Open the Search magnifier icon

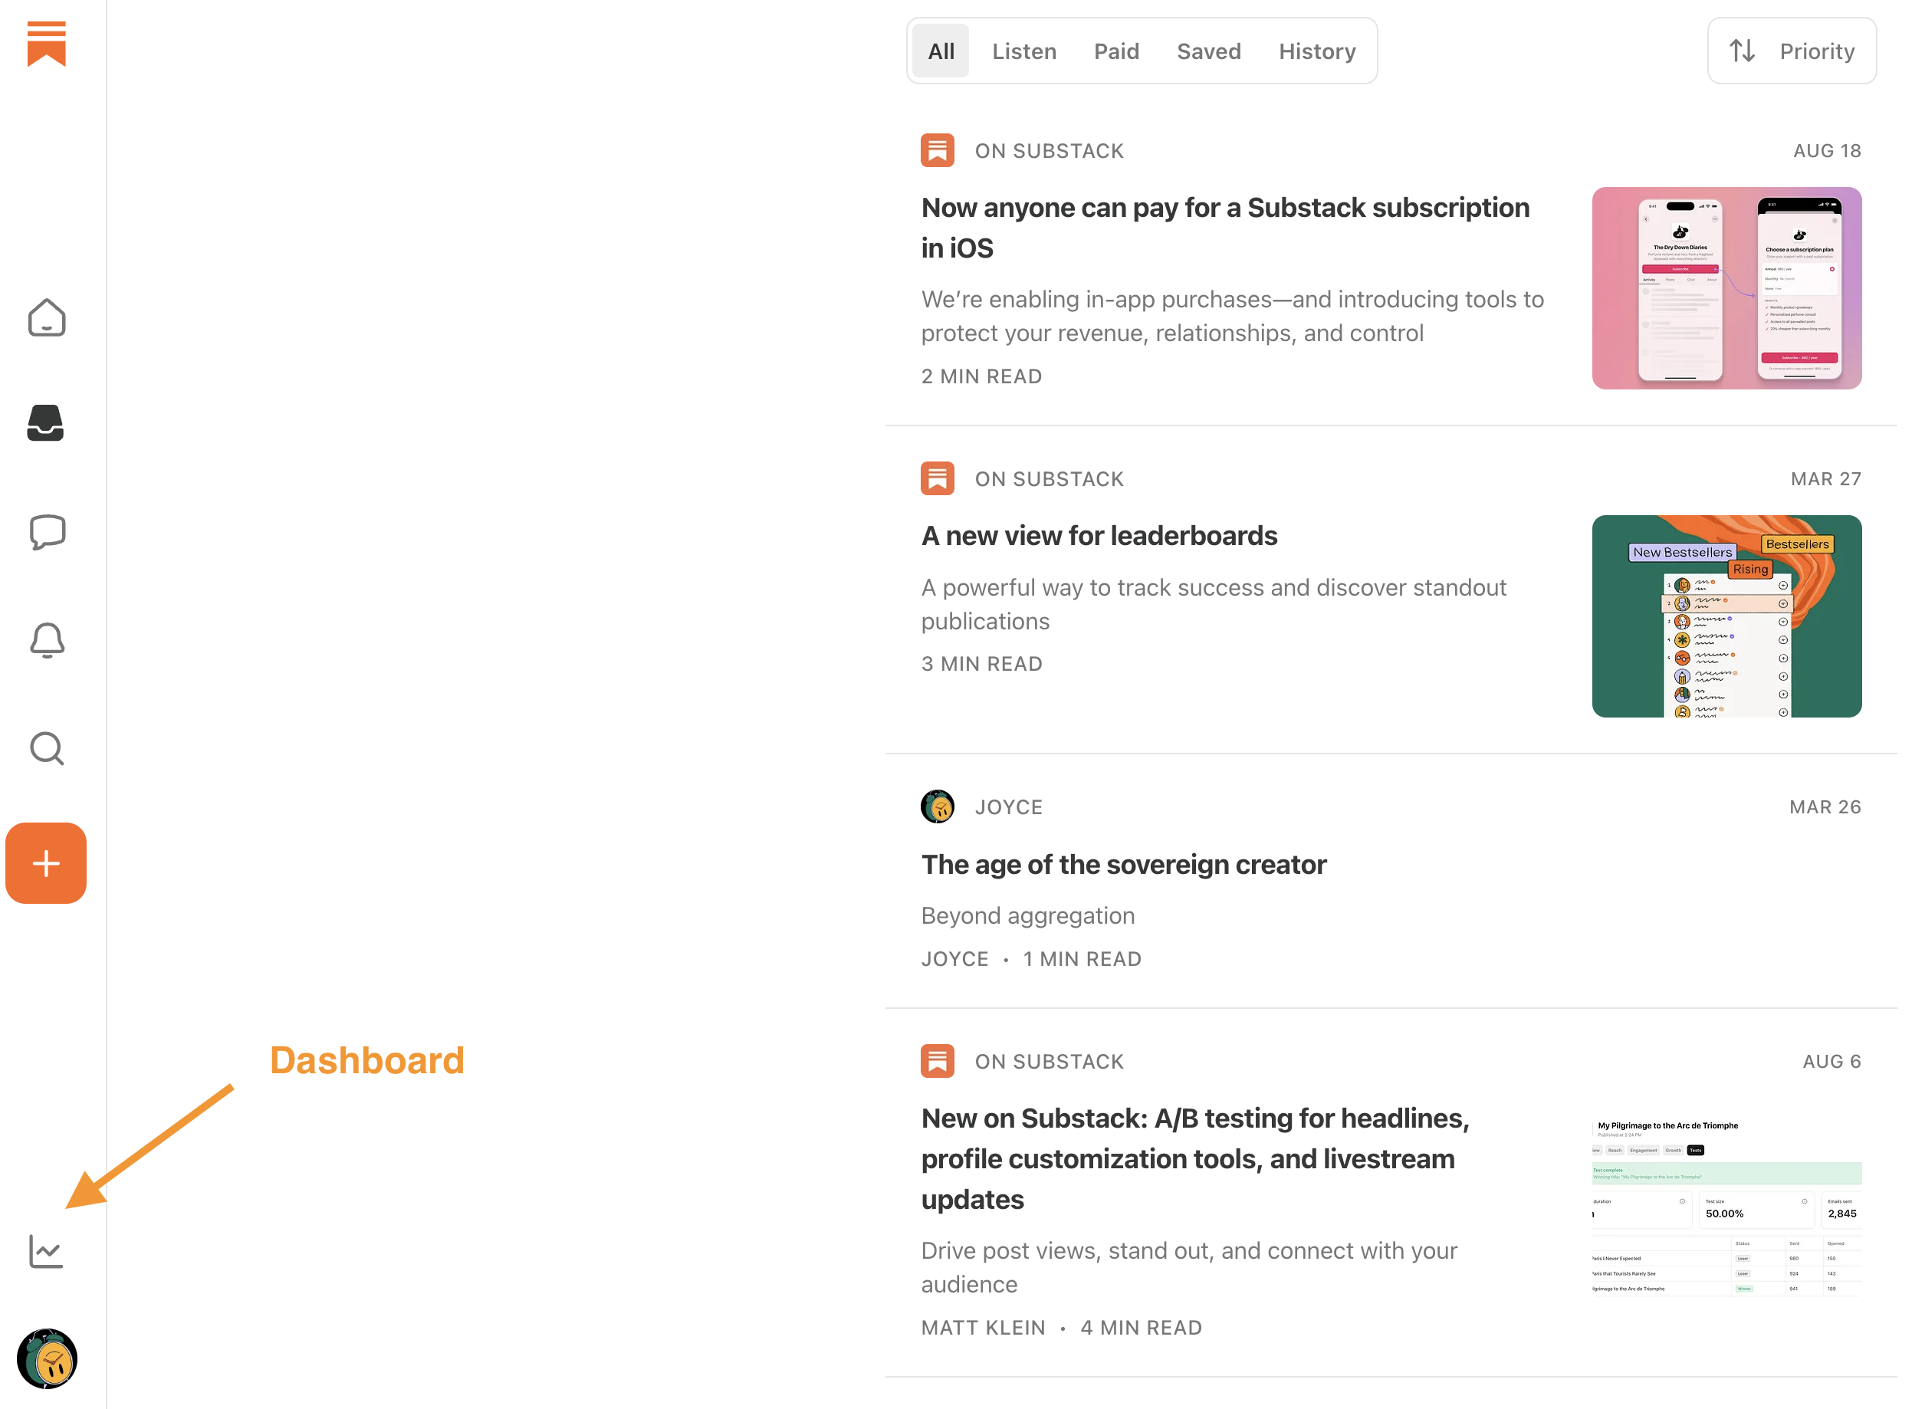click(46, 749)
